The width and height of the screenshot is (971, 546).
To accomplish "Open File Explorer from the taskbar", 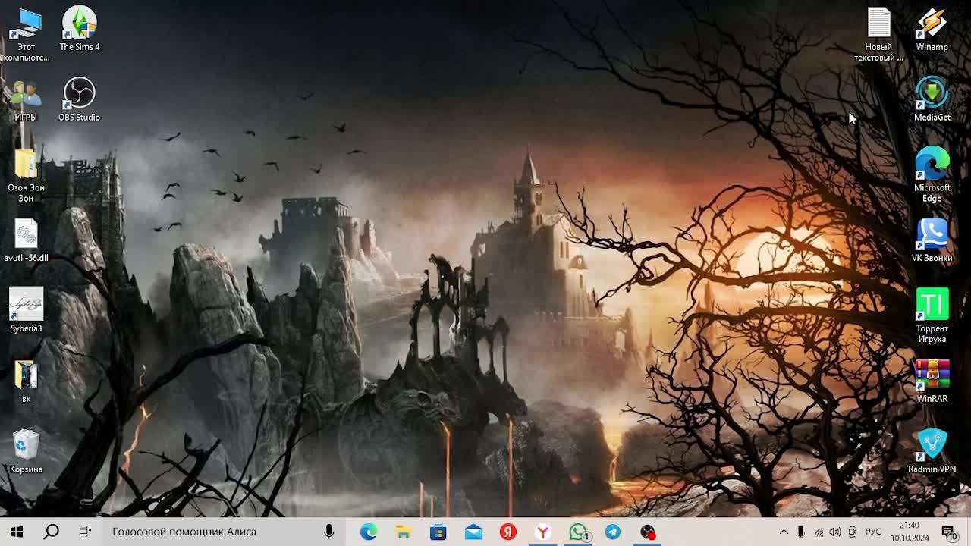I will tap(404, 532).
